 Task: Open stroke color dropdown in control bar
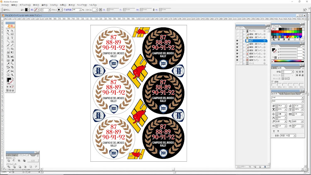38,10
